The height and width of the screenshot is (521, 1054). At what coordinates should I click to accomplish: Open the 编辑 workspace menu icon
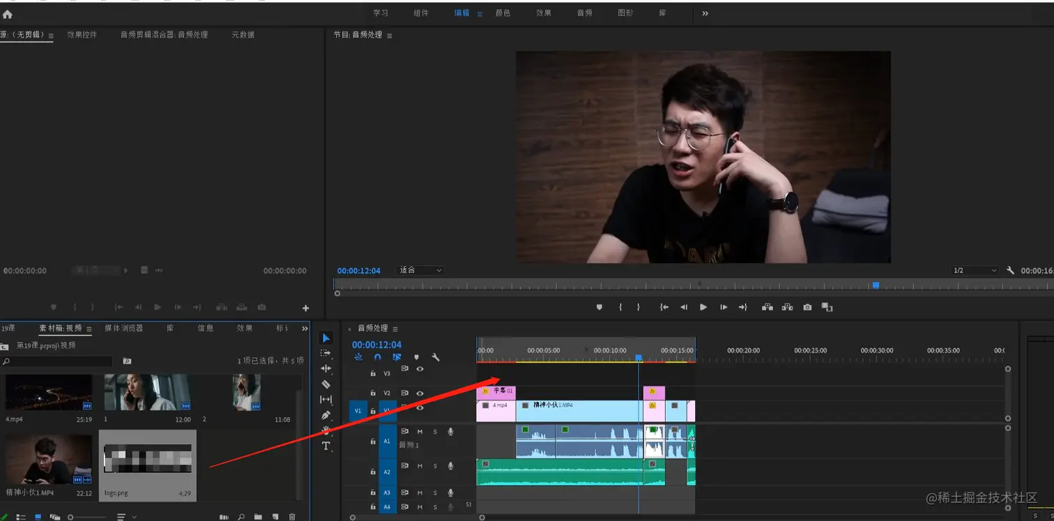pos(480,13)
